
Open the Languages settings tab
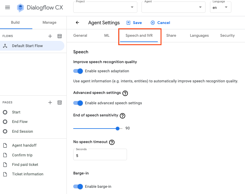(199, 36)
